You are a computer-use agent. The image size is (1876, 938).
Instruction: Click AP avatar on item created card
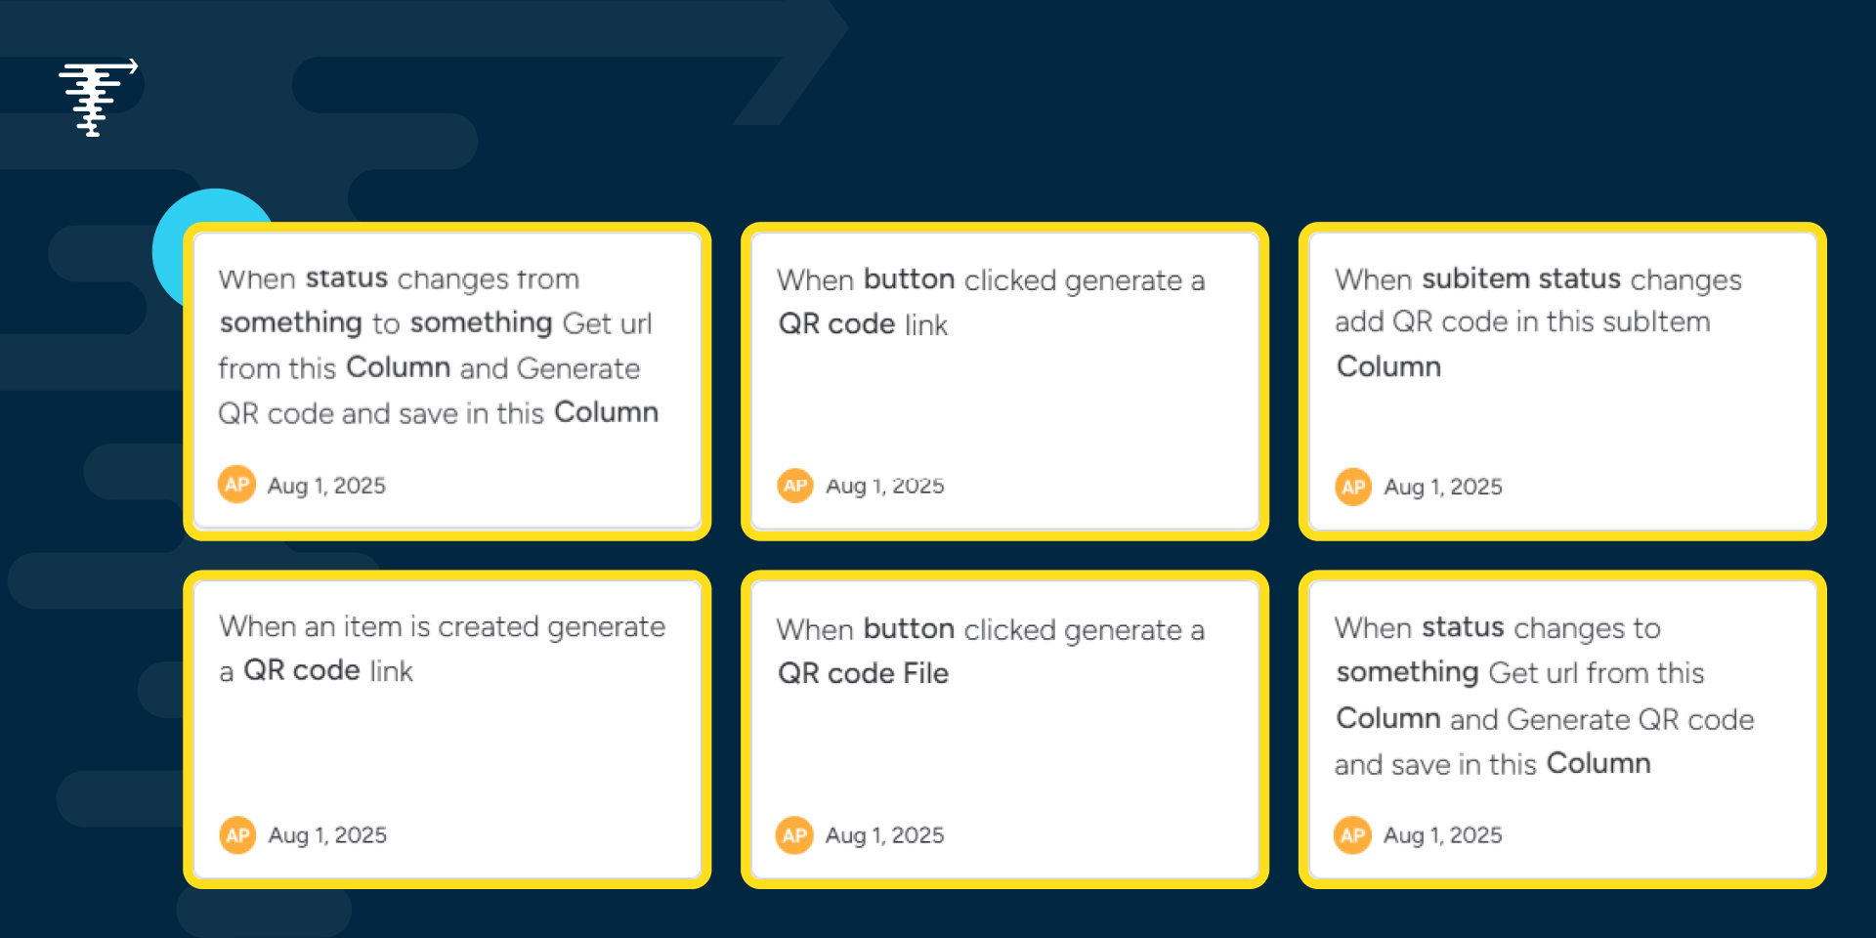pos(237,835)
